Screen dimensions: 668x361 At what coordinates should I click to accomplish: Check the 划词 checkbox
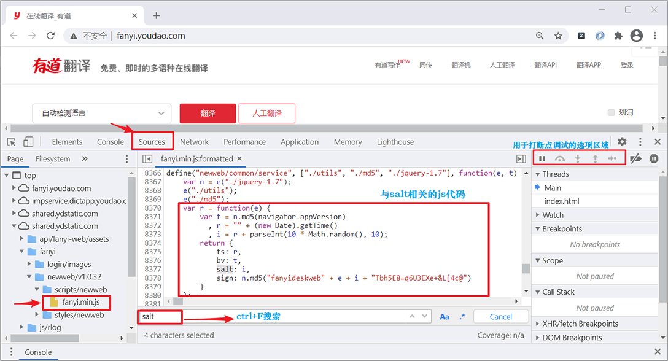[611, 112]
